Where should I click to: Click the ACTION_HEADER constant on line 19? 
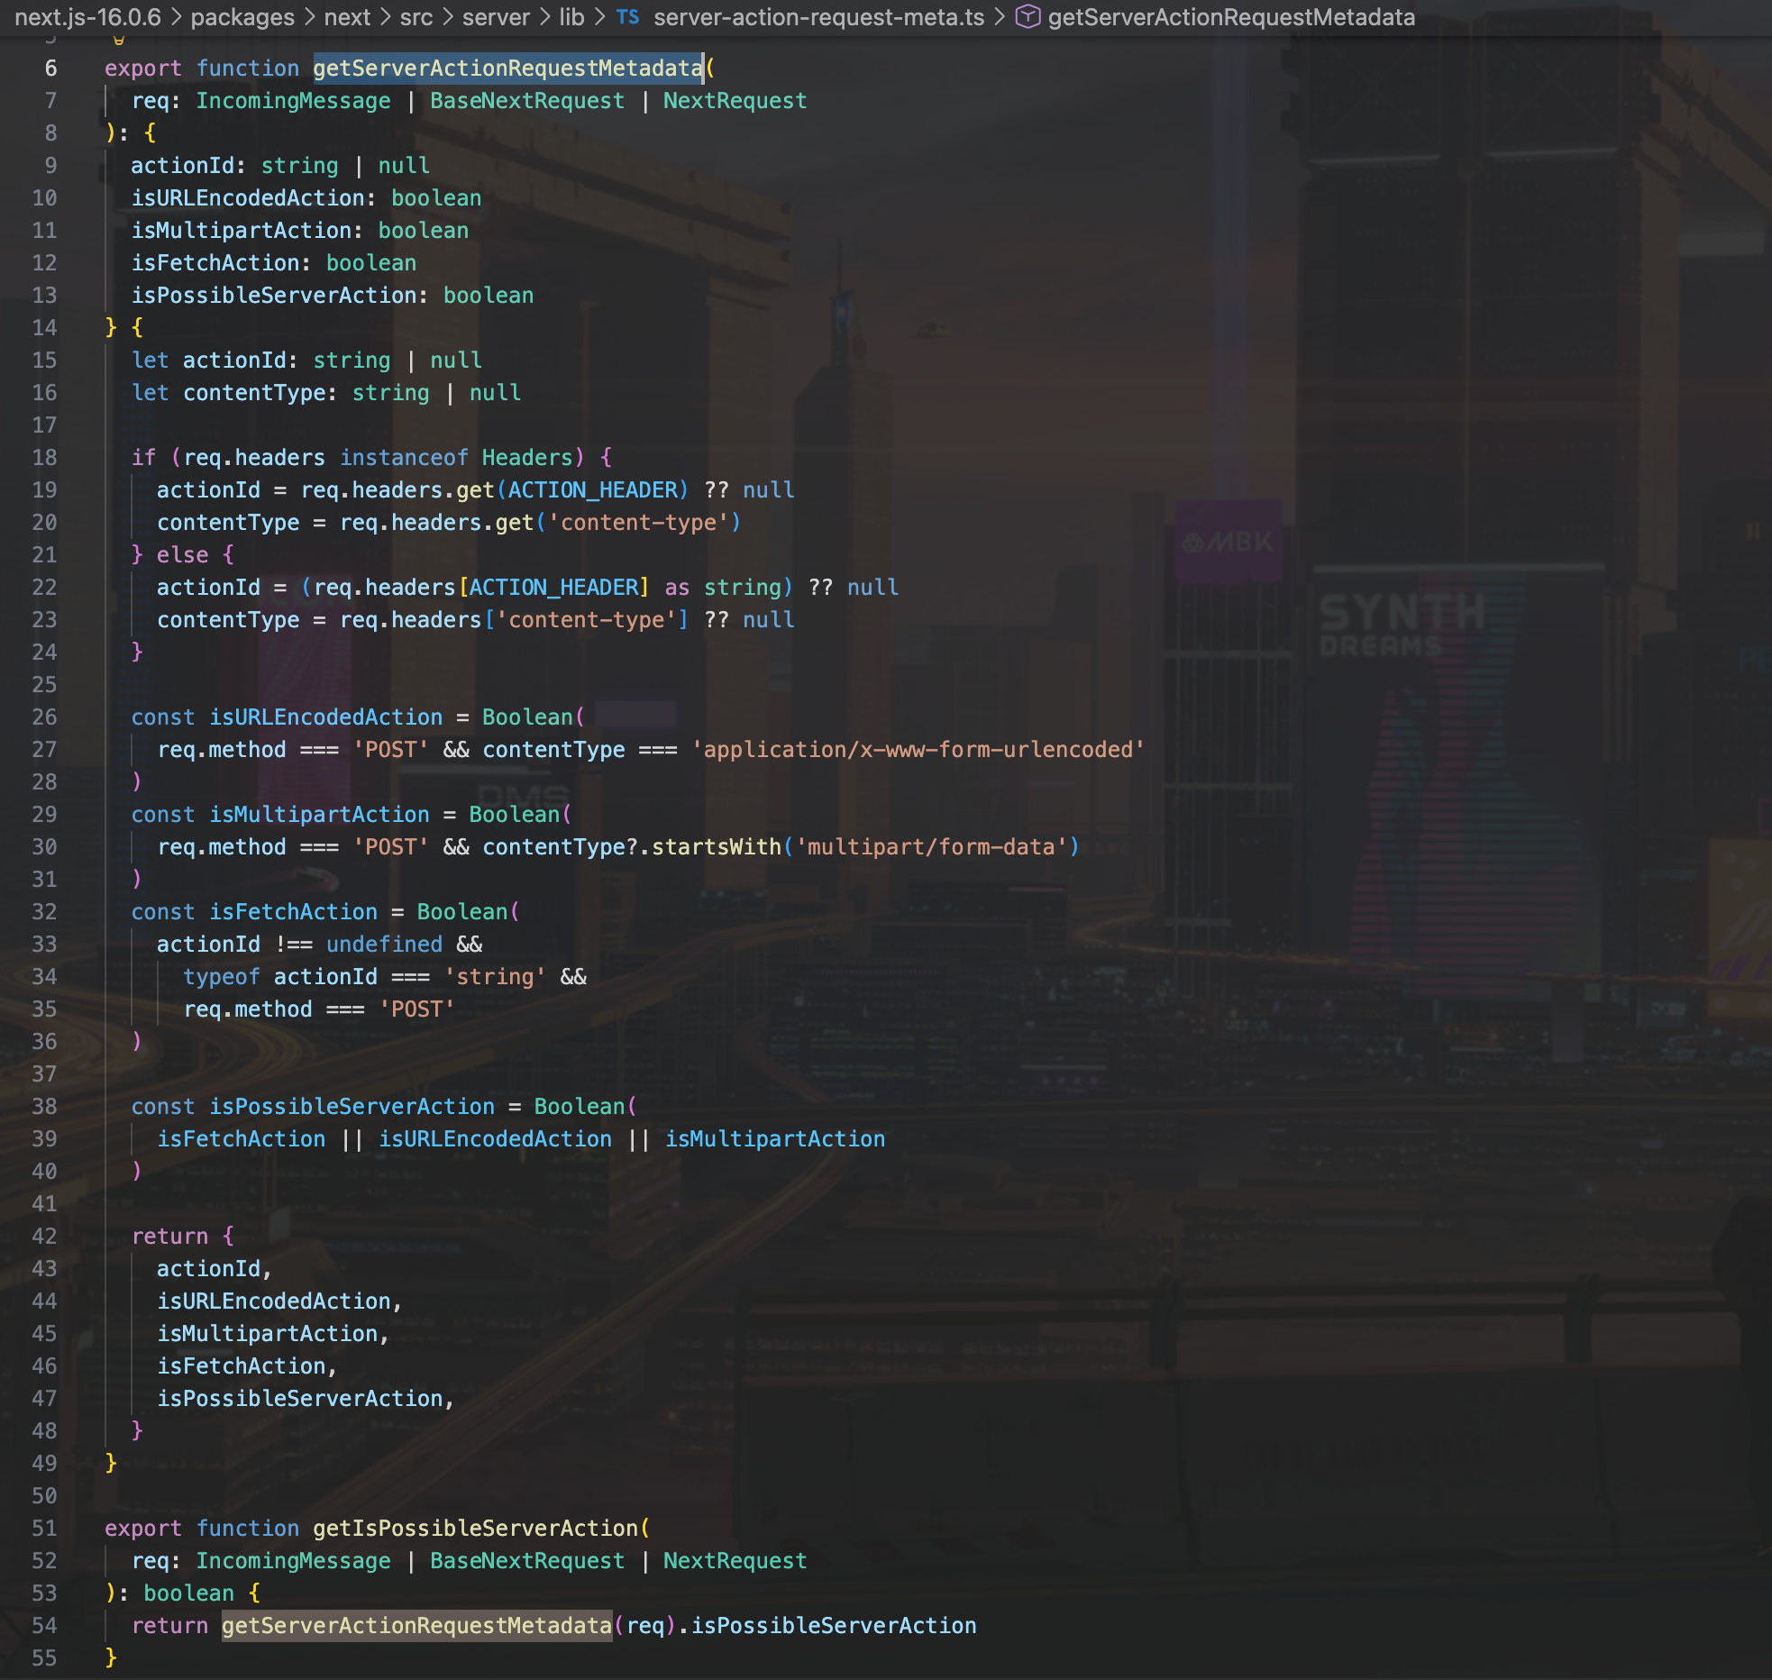pos(592,490)
